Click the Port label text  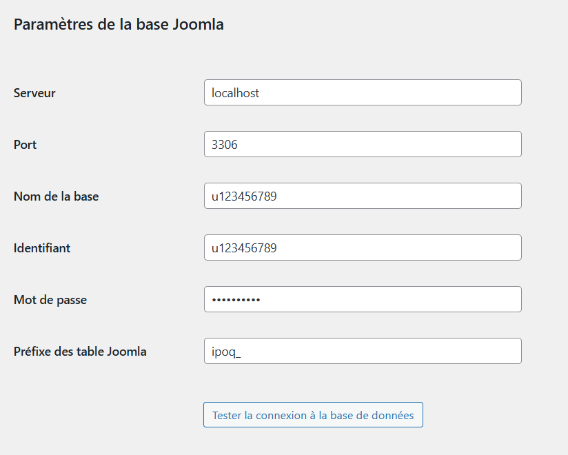click(24, 144)
